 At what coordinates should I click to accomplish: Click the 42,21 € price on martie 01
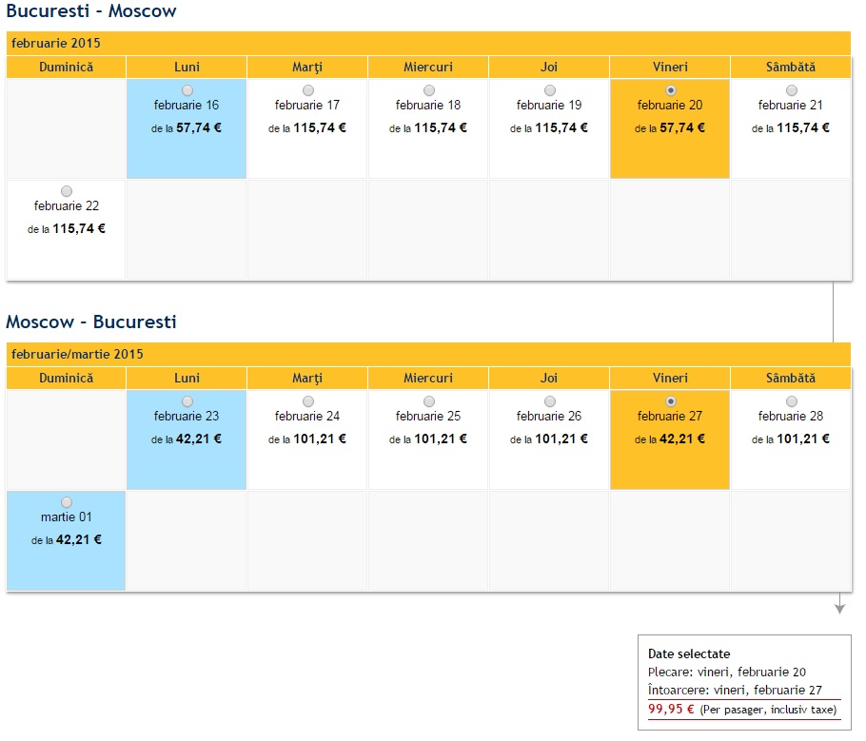[78, 539]
